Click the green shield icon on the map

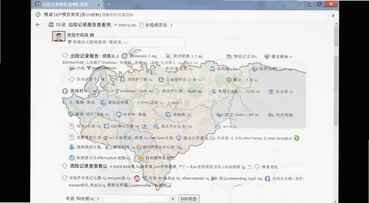[x=229, y=80]
